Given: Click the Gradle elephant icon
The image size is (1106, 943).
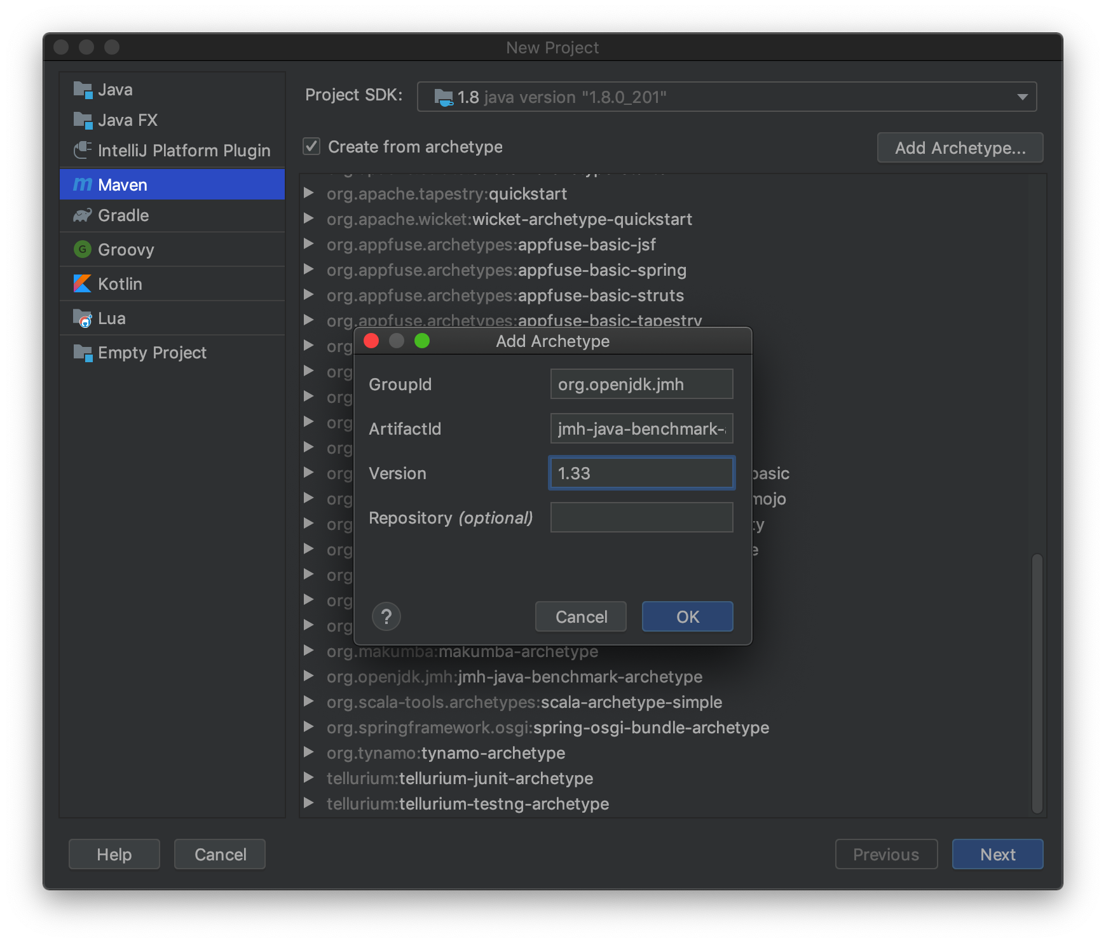Looking at the screenshot, I should [83, 215].
